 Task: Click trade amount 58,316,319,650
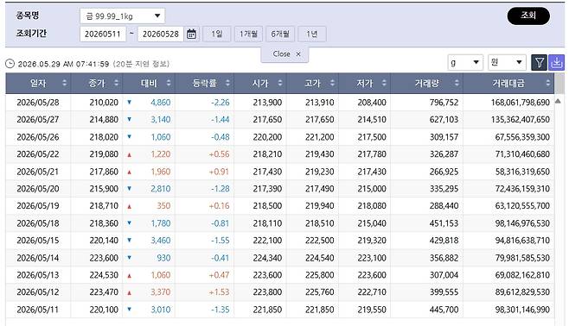pyautogui.click(x=522, y=172)
